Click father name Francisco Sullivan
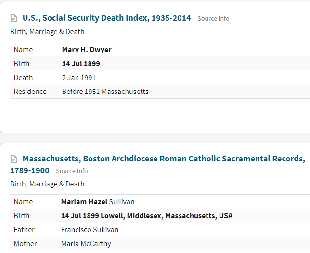 point(90,230)
